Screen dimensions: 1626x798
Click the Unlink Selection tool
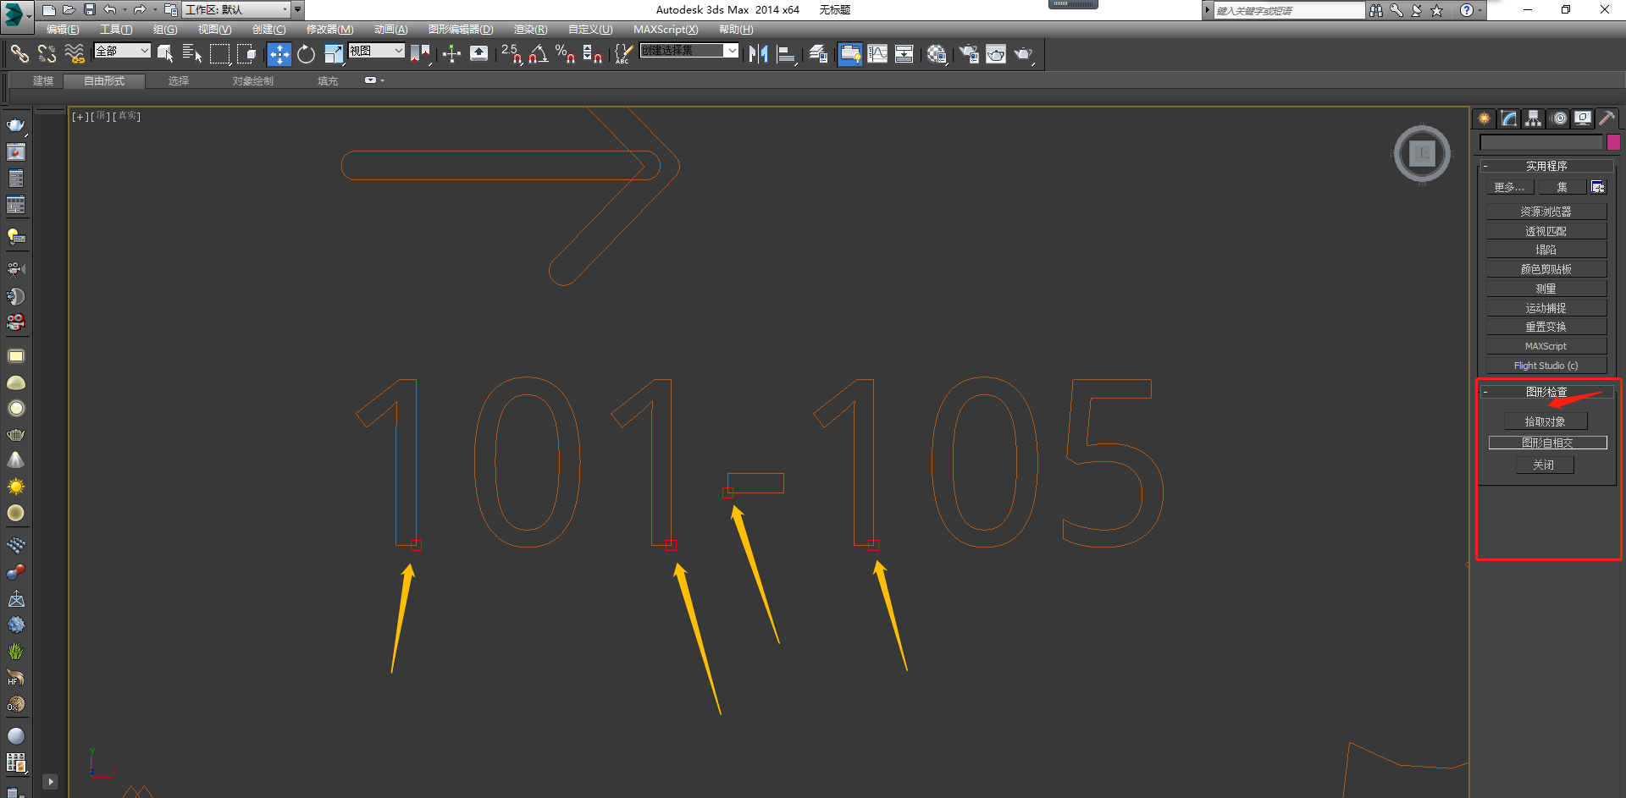click(x=47, y=54)
